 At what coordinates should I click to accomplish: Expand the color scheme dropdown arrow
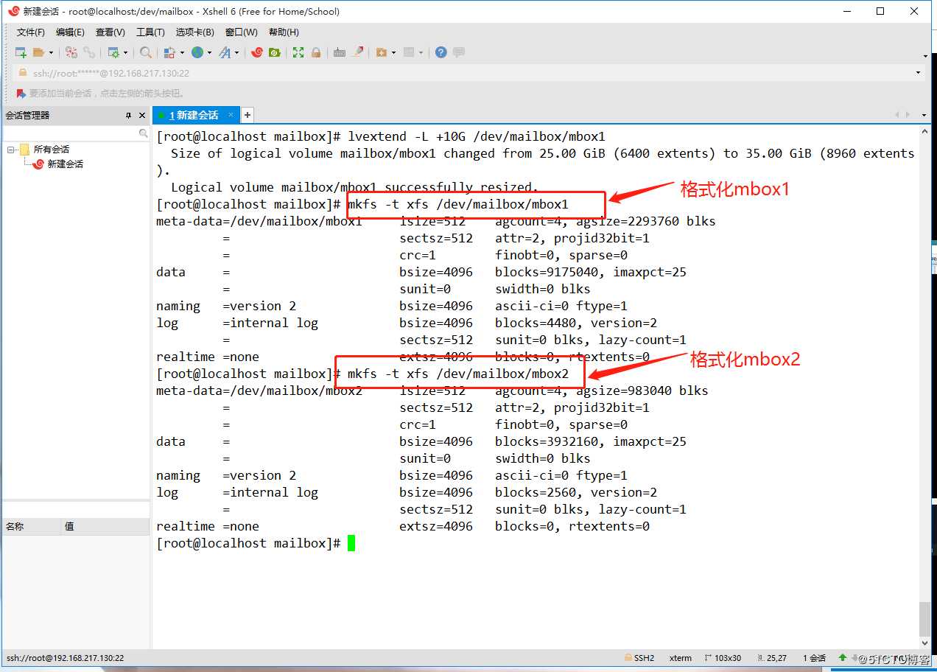click(181, 52)
